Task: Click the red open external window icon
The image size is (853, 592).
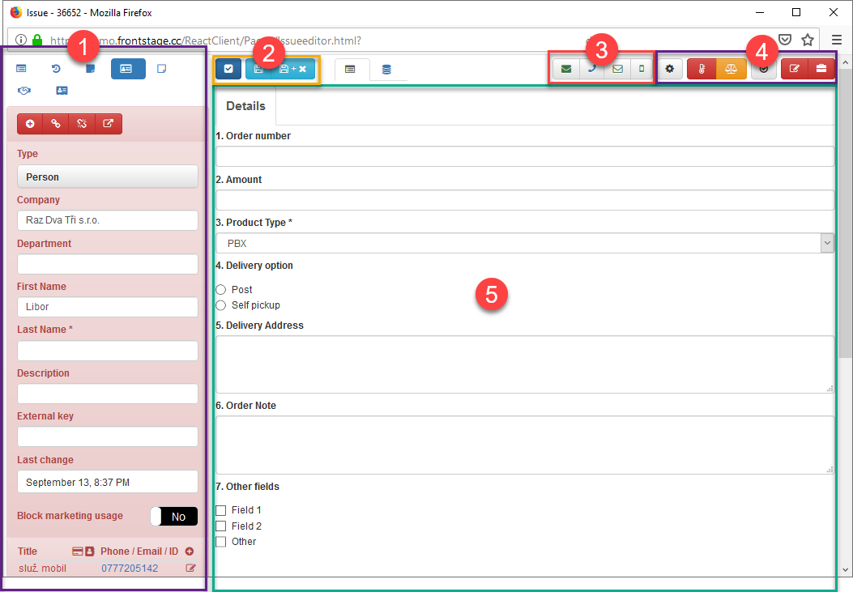Action: [x=109, y=124]
